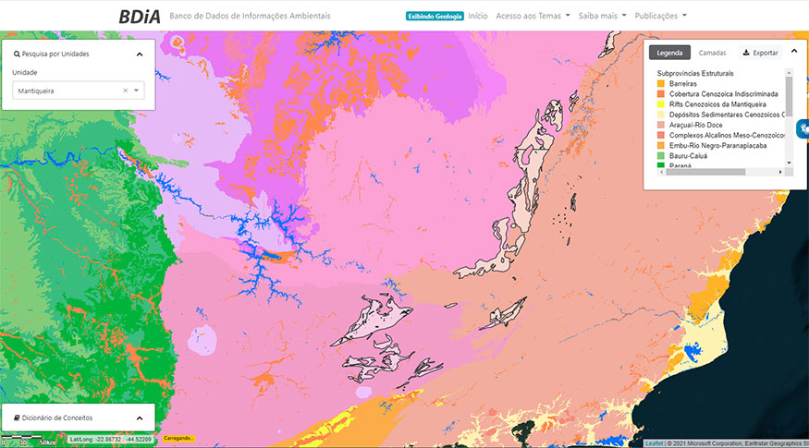Open the Unidade dropdown arrow
Screen dimensions: 809x448
[136, 91]
